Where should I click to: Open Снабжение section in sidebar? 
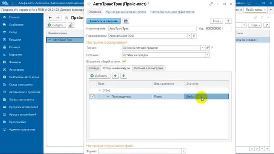(x=16, y=25)
